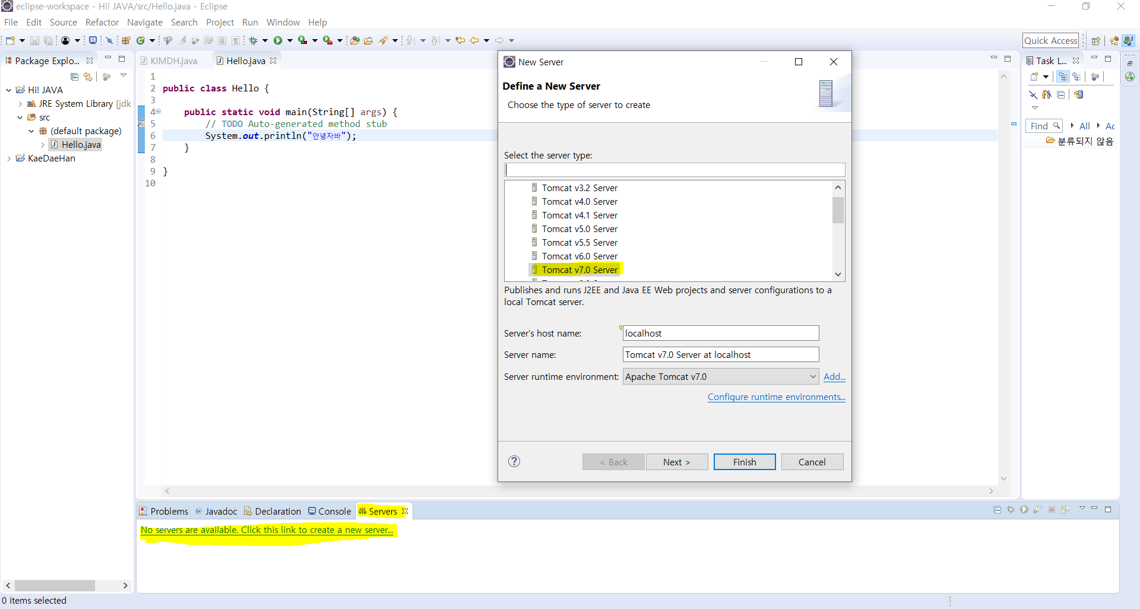Click the Open Type icon in toolbar
1140x609 pixels.
point(355,40)
